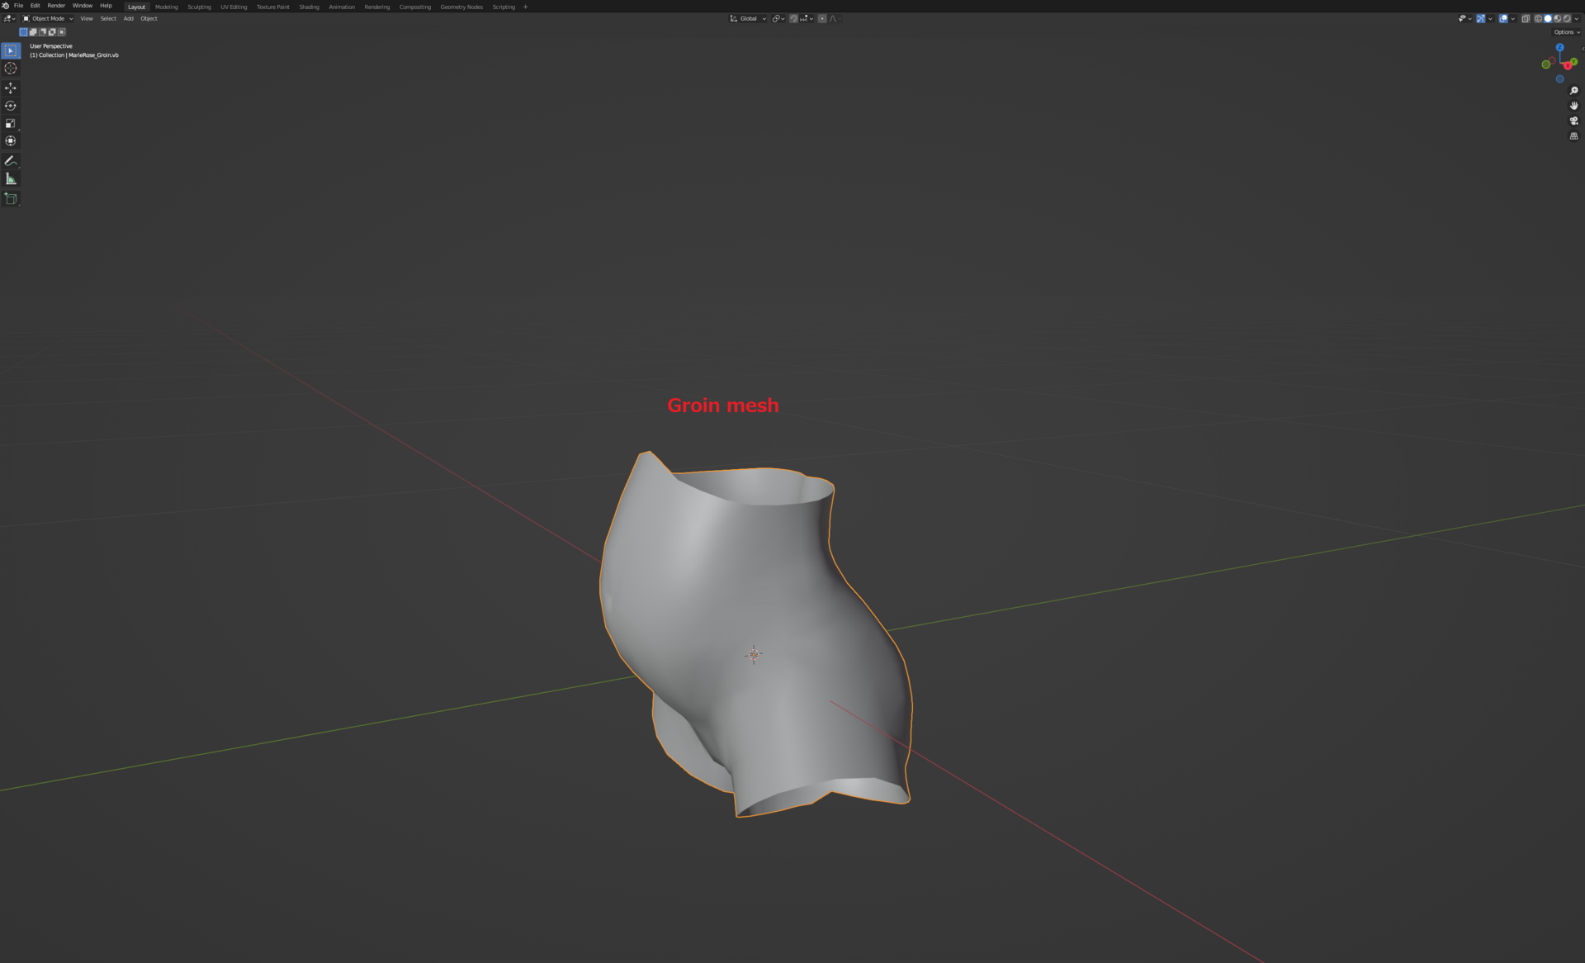Switch to wireframe viewport shading
This screenshot has width=1585, height=963.
point(1538,18)
